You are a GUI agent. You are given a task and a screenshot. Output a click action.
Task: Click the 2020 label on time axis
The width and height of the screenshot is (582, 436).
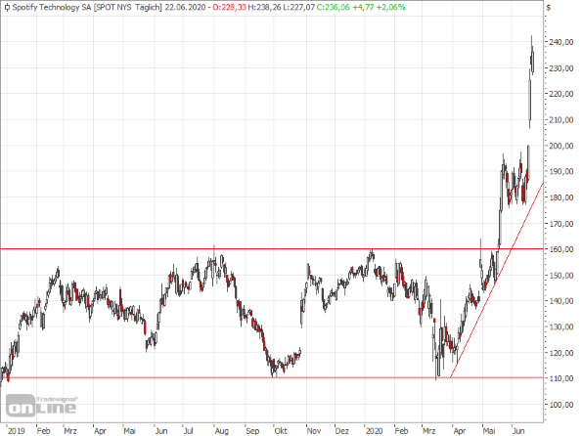(374, 431)
